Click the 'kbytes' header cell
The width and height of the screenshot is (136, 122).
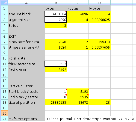coord(78,8)
